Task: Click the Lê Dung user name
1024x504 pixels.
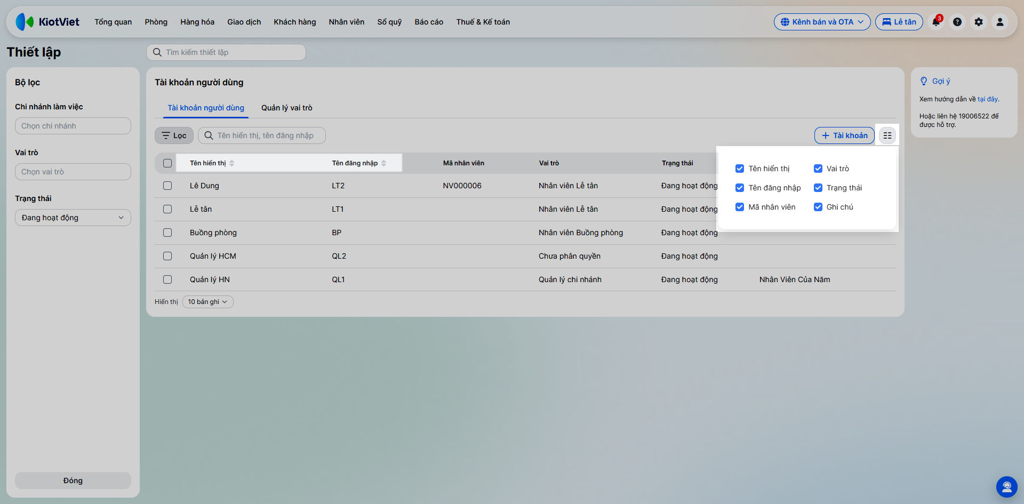Action: 204,186
